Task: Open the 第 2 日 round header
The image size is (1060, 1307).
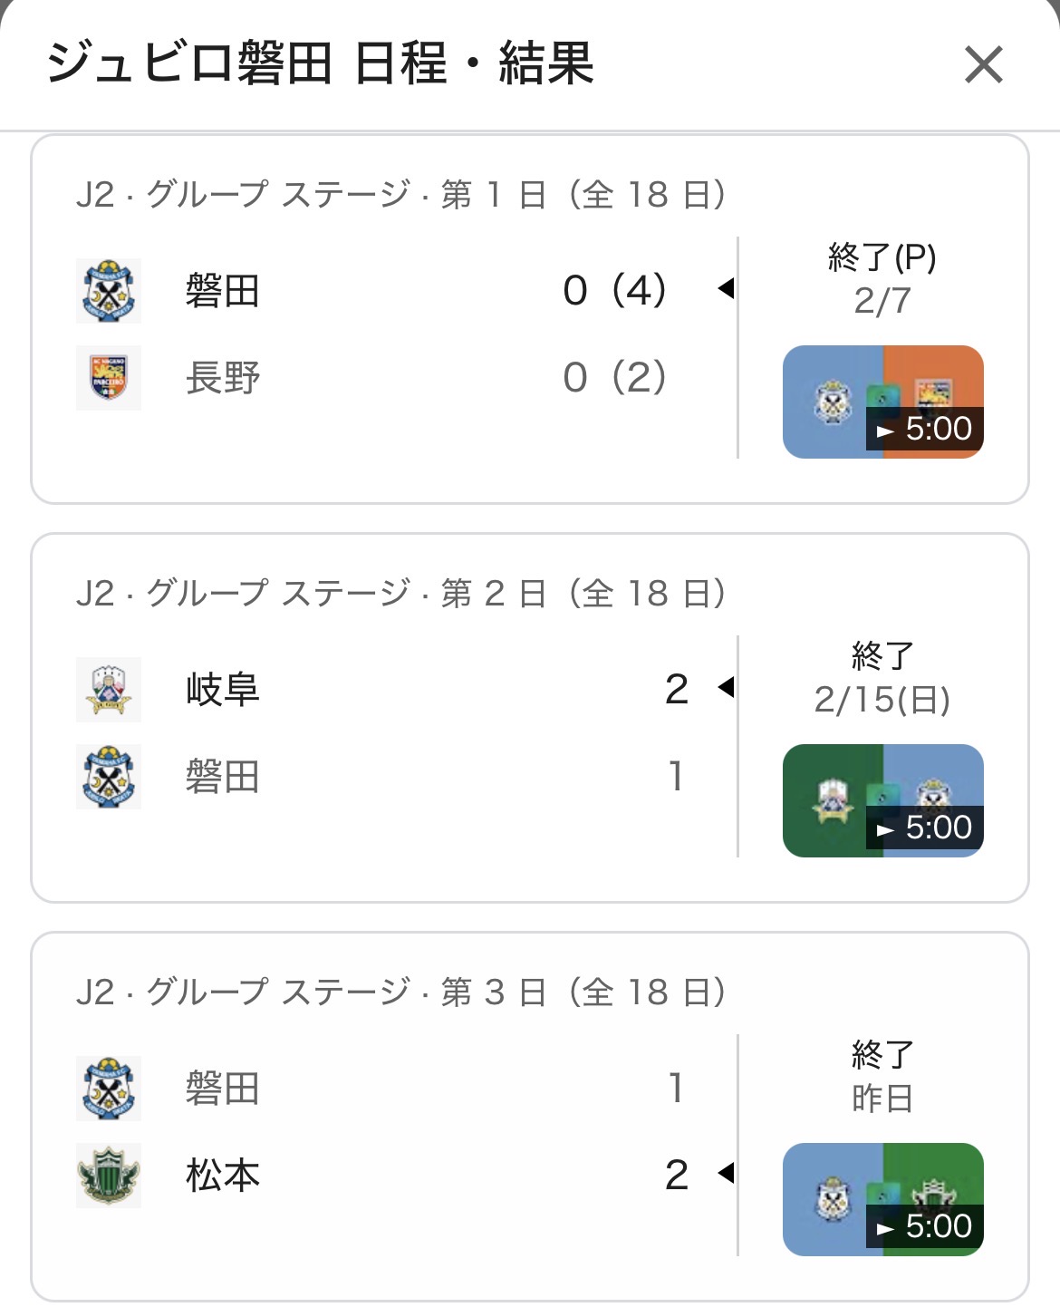Action: [400, 594]
